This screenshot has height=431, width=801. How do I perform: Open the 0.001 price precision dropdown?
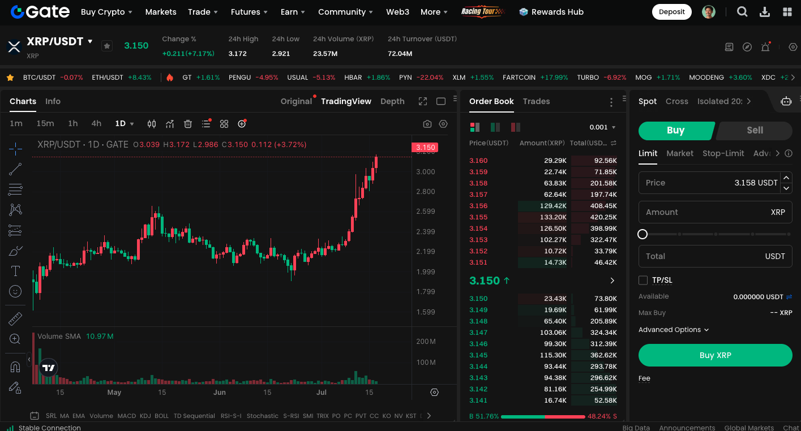pos(602,127)
